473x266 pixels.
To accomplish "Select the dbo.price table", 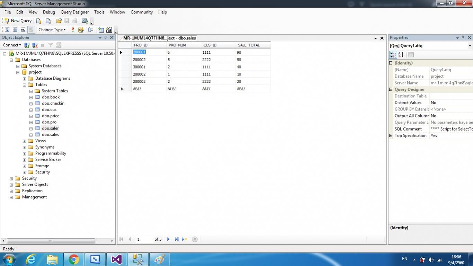I will click(x=51, y=116).
